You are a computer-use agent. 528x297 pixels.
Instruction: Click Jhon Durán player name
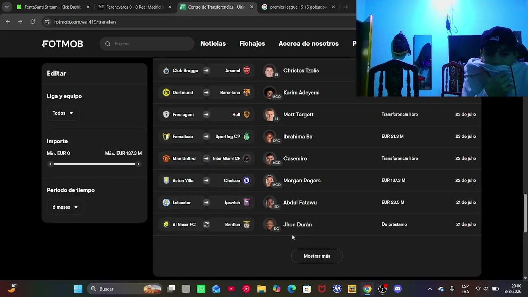(297, 224)
